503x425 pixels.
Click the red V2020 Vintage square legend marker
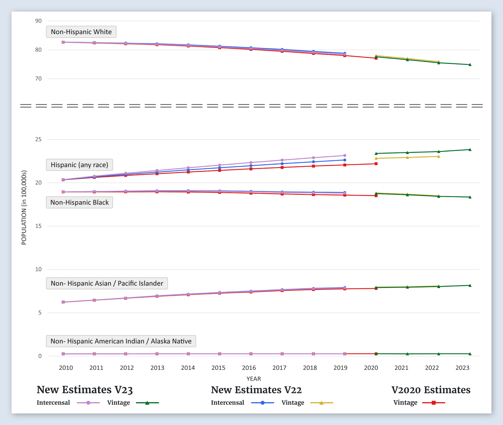[x=433, y=403]
